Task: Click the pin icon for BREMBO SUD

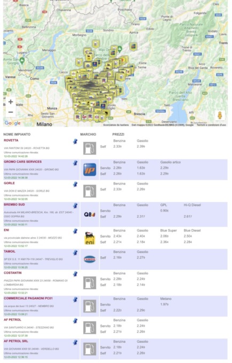Action: click(75, 206)
